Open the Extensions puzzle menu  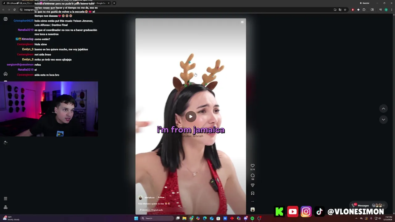364,10
